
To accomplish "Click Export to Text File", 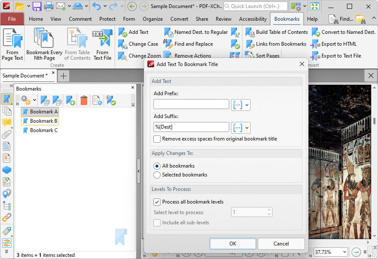I will click(336, 56).
